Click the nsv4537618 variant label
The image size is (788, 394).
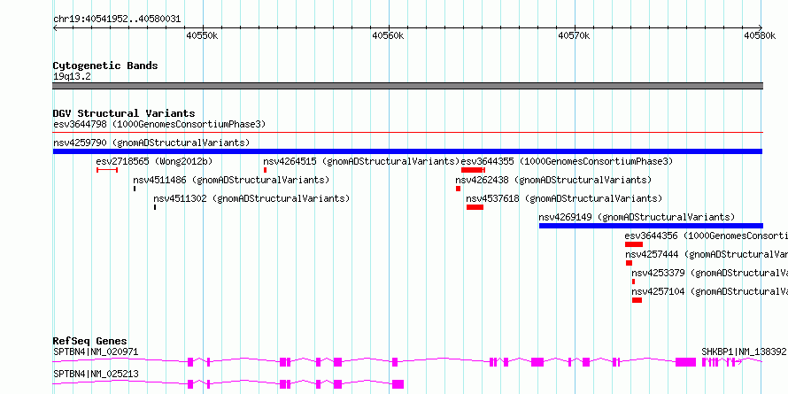(564, 198)
